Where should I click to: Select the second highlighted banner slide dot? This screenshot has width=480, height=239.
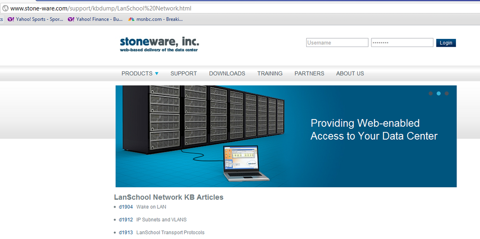(x=439, y=93)
